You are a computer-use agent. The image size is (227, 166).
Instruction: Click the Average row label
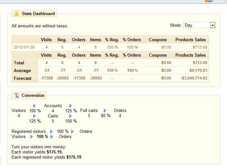[22, 70]
